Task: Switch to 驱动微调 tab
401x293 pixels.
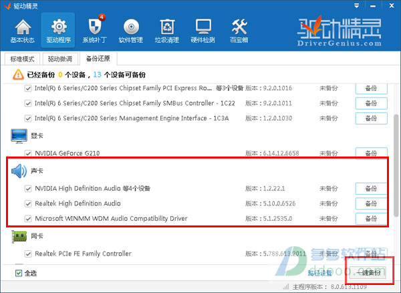Action: click(60, 59)
